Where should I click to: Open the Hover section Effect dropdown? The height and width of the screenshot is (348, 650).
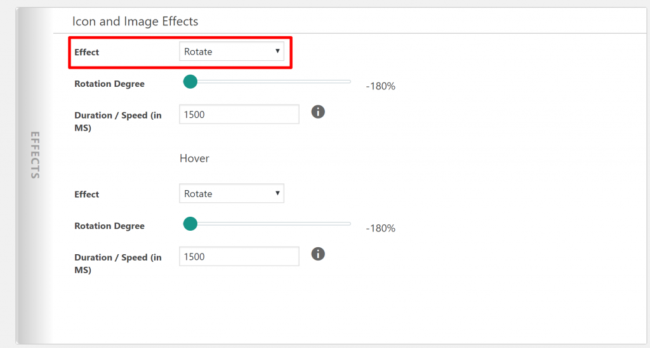click(x=231, y=194)
